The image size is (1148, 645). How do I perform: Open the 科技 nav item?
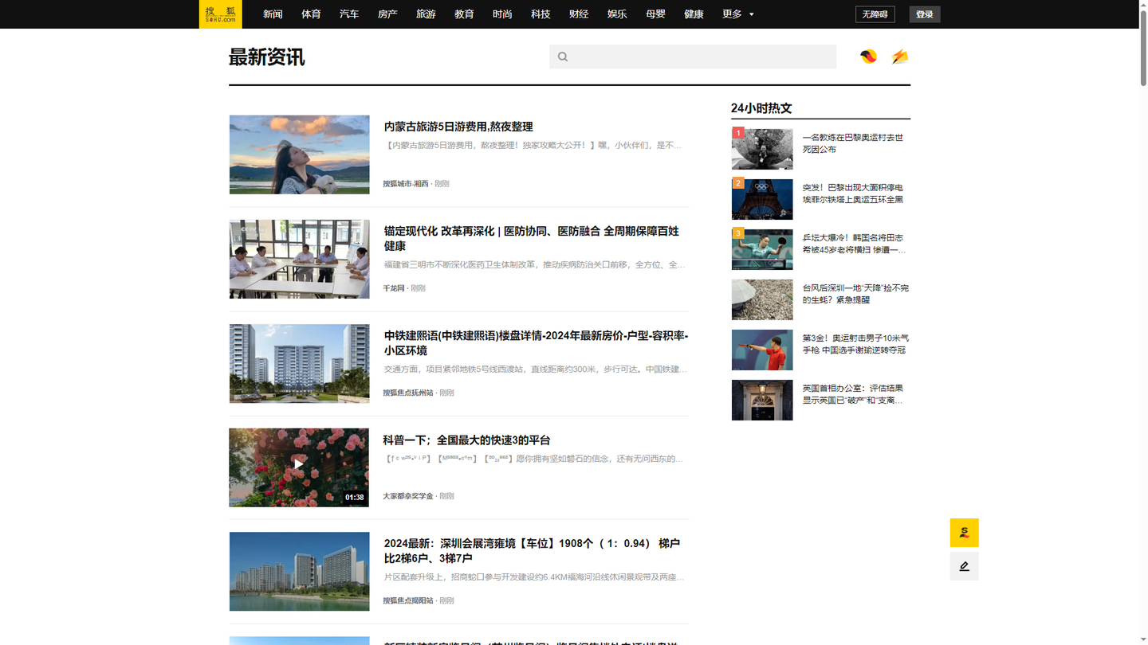[541, 14]
